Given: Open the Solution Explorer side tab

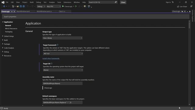Looking at the screenshot, I should click(x=193, y=16).
